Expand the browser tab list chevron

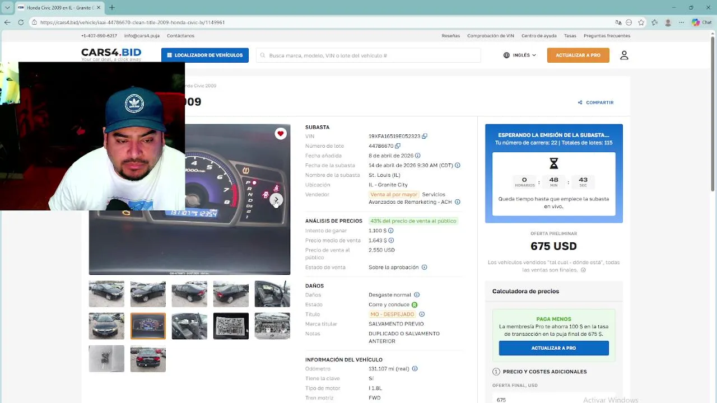(7, 7)
